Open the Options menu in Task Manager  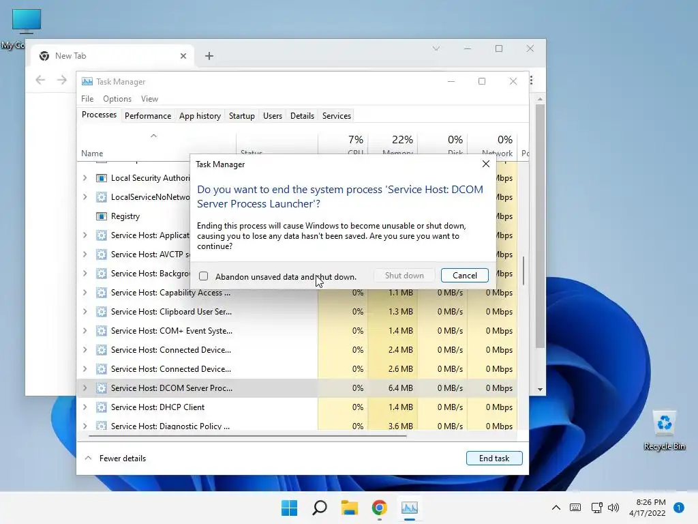tap(117, 99)
